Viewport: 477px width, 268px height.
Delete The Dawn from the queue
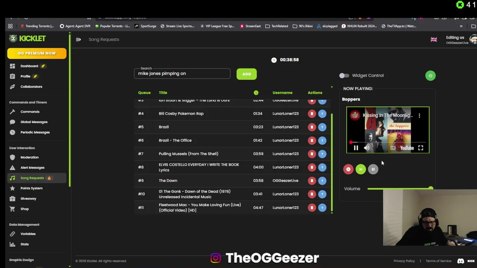coord(312,181)
